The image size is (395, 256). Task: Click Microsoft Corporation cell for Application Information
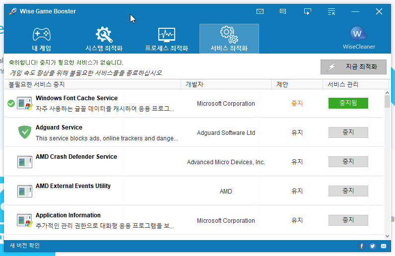[x=226, y=220]
